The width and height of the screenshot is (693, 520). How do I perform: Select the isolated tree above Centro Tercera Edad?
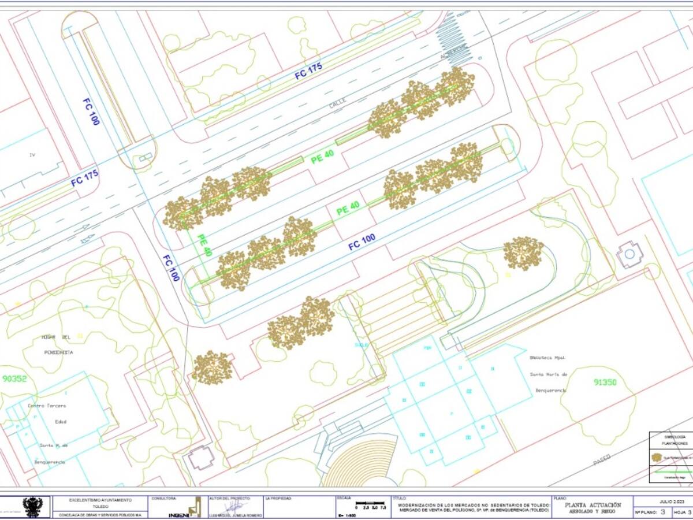tap(212, 367)
